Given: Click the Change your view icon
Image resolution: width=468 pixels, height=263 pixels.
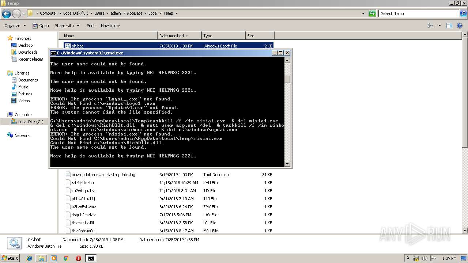Looking at the screenshot, I should coord(431,26).
